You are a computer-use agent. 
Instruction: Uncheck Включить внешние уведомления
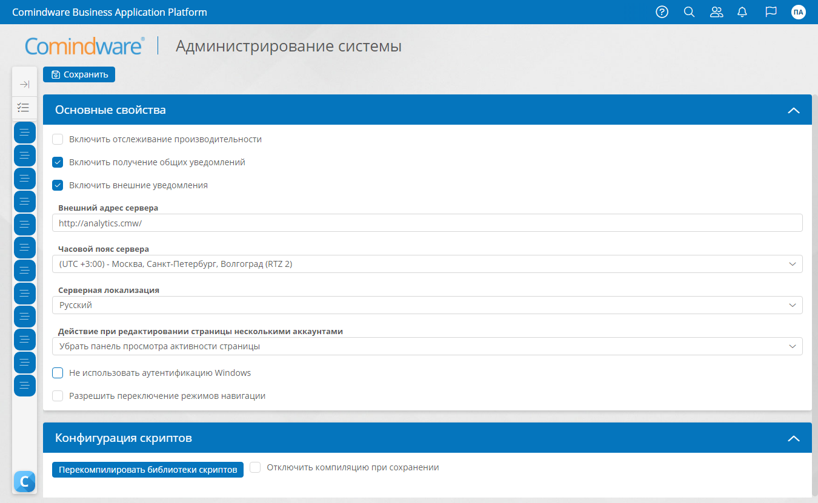tap(58, 185)
